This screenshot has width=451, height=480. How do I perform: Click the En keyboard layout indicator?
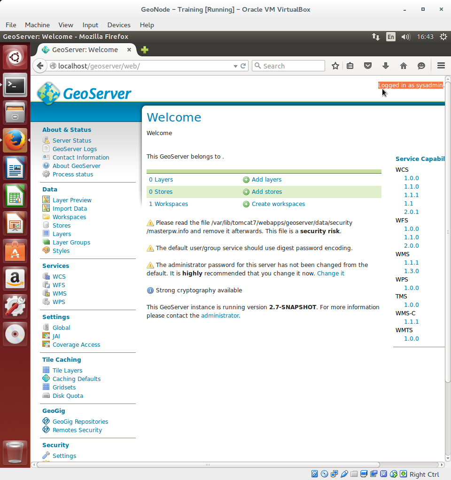click(x=390, y=37)
